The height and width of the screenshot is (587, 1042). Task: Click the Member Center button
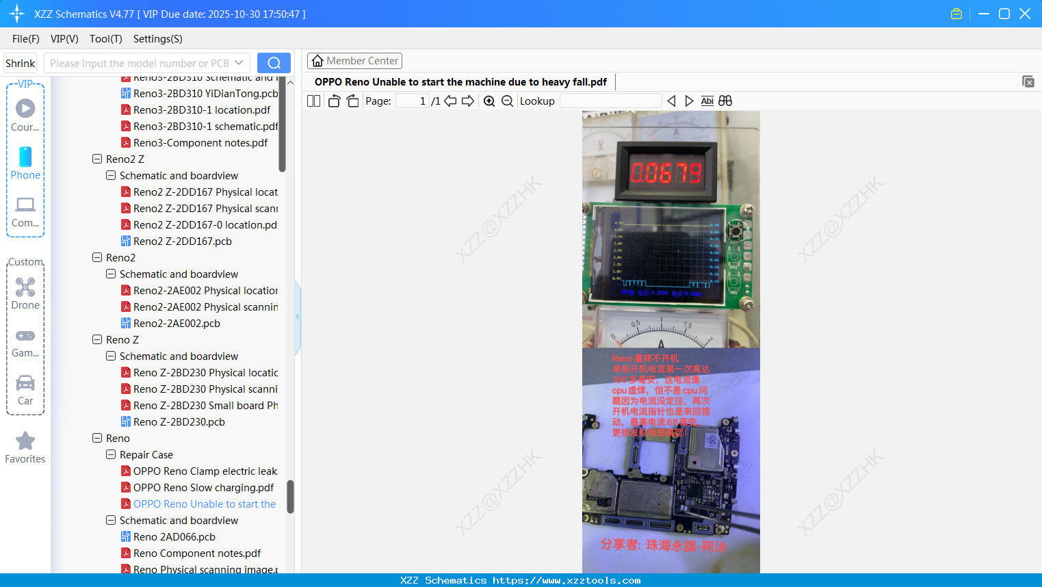point(354,61)
